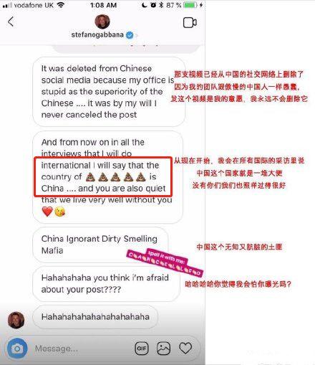Viewport: 315px width, 365px height.
Task: Tap the pink 'spell it with me' sticker
Action: [165, 262]
